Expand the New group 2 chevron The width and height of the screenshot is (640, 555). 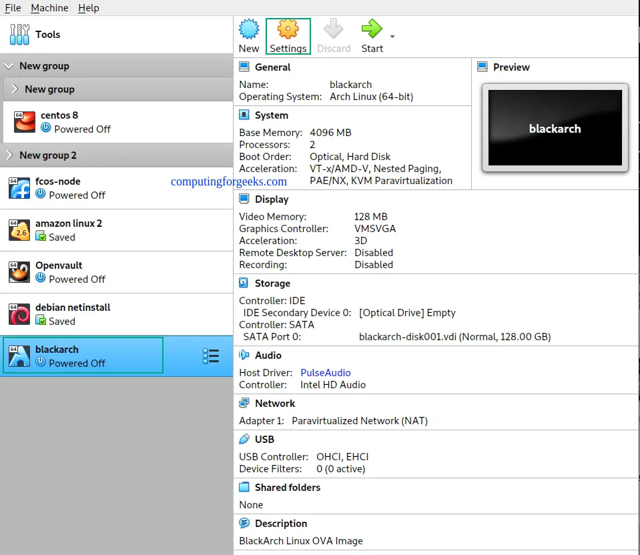click(x=10, y=155)
